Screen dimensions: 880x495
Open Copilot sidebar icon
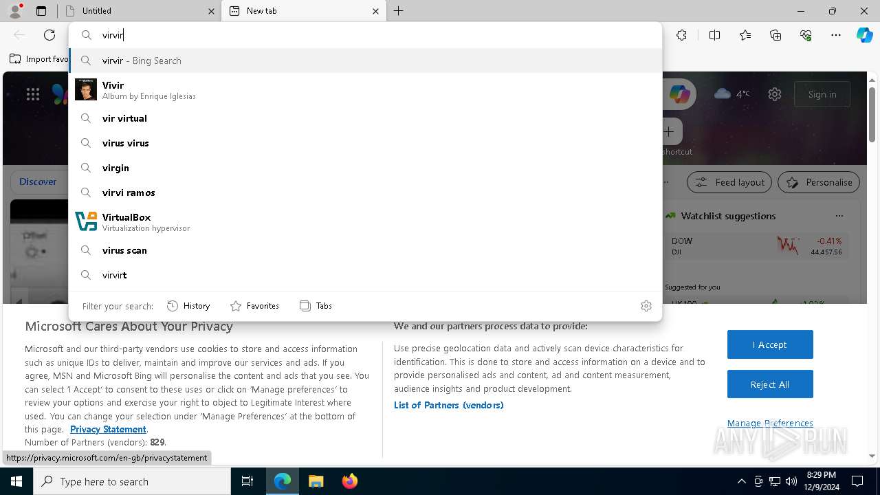click(864, 35)
